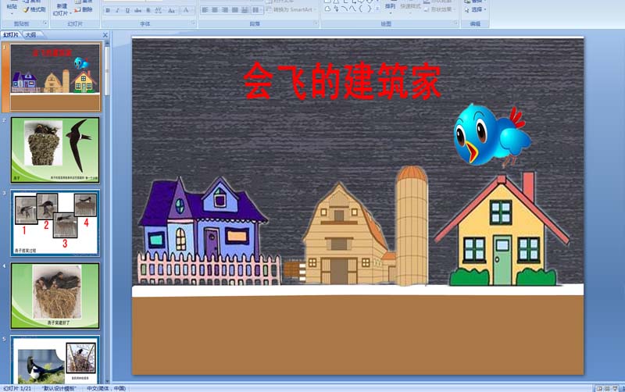
Task: Open the Select (选择) dropdown
Action: [476, 9]
